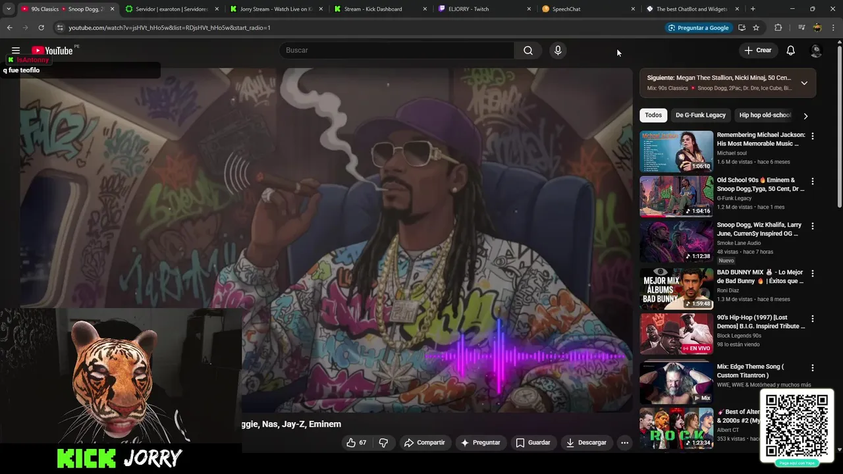Go to YouTube home via logo

(52, 51)
